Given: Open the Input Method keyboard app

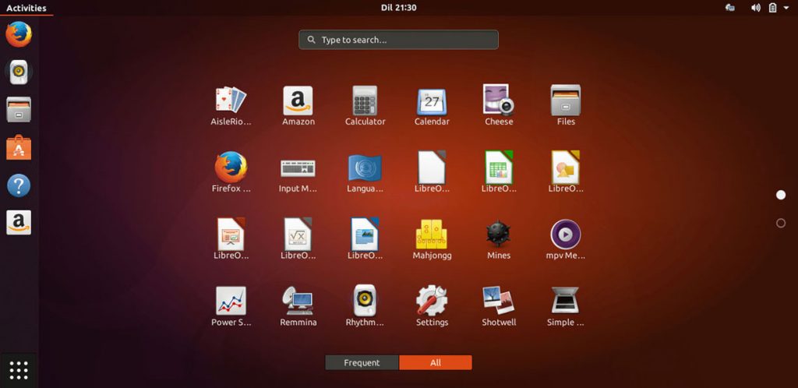Looking at the screenshot, I should (298, 168).
